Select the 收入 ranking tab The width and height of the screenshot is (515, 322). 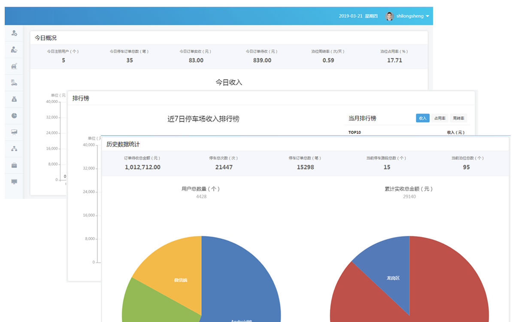[x=423, y=118]
